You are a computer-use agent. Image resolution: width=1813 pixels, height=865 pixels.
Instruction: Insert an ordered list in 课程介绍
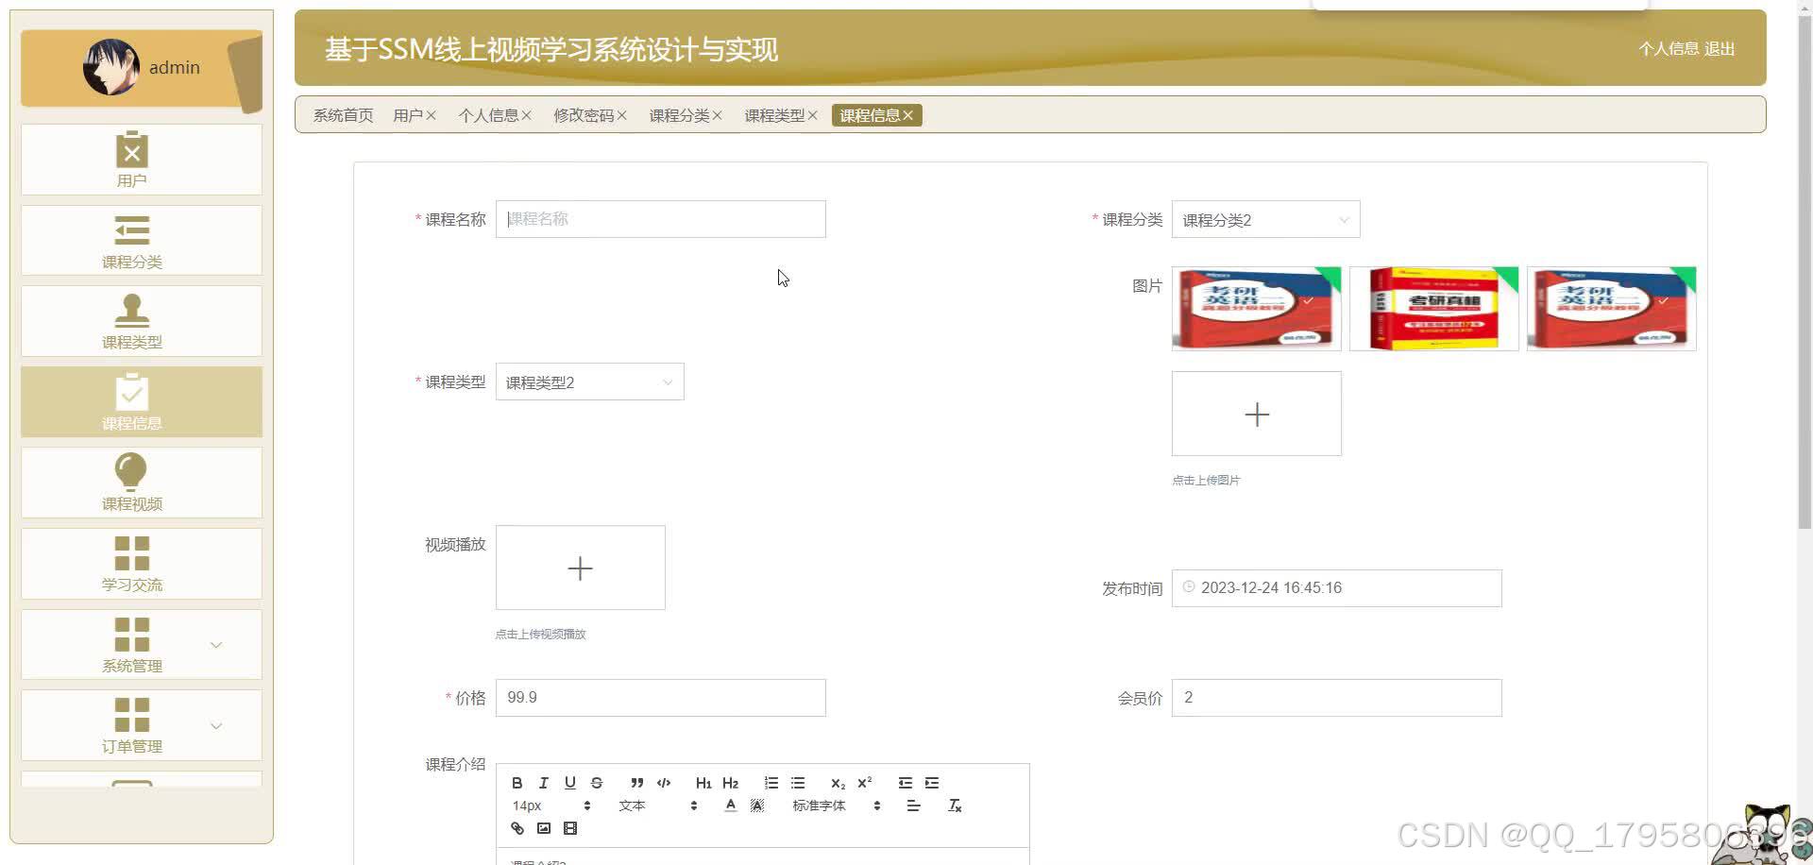pos(771,782)
